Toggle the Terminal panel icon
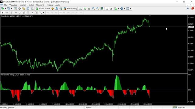 [x=28, y=8]
